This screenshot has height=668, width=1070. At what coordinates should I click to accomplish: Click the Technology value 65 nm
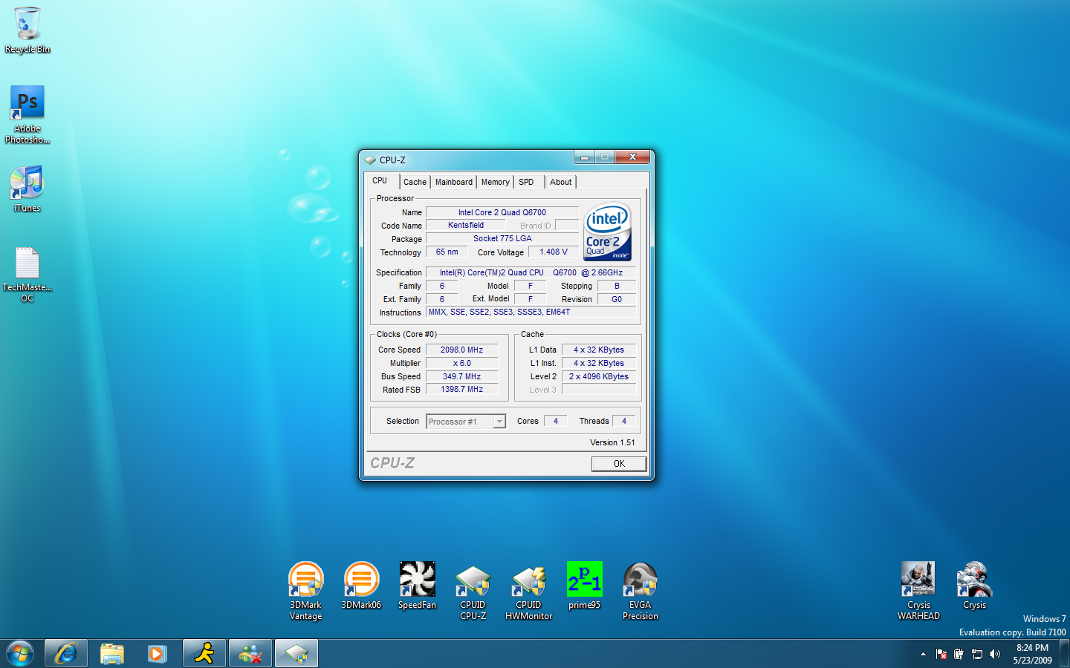pos(447,252)
